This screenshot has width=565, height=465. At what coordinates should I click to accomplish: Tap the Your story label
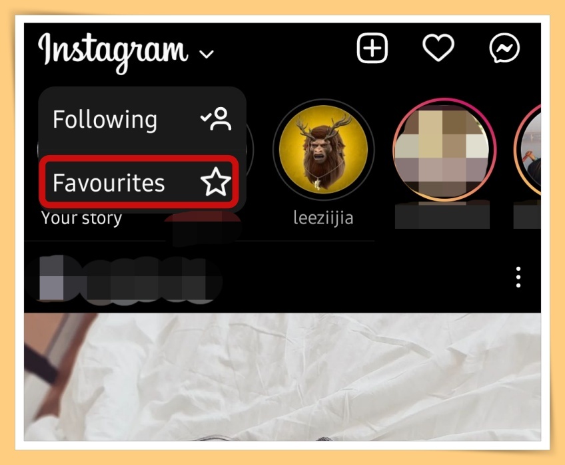coord(81,218)
